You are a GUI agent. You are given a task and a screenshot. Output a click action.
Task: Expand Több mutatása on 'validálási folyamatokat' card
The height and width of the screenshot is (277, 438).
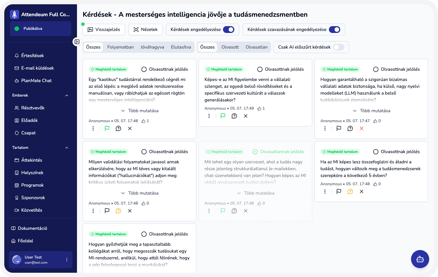140,193
